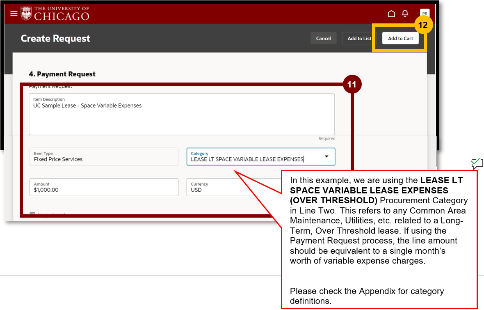Screen dimensions: 484x310
Task: Click the Category combo box text
Action: coord(247,159)
